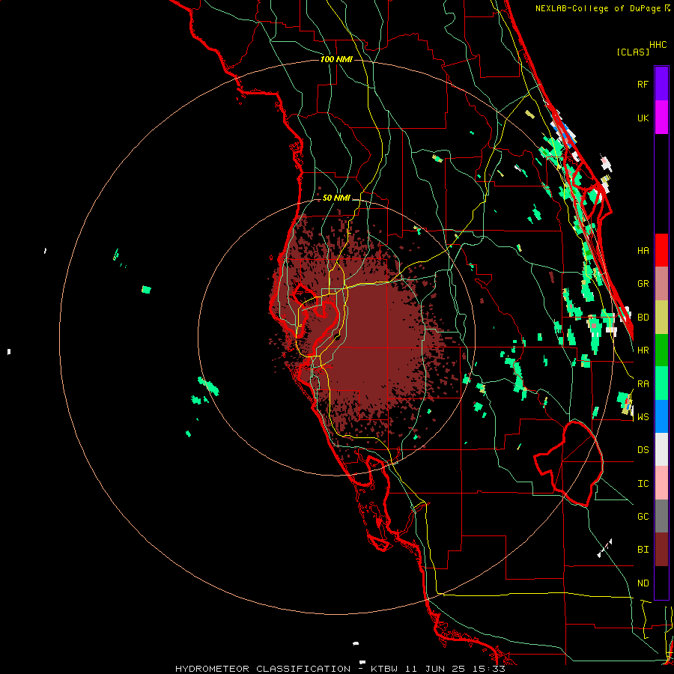The width and height of the screenshot is (674, 674).
Task: Click the DS legend label
Action: click(x=643, y=450)
